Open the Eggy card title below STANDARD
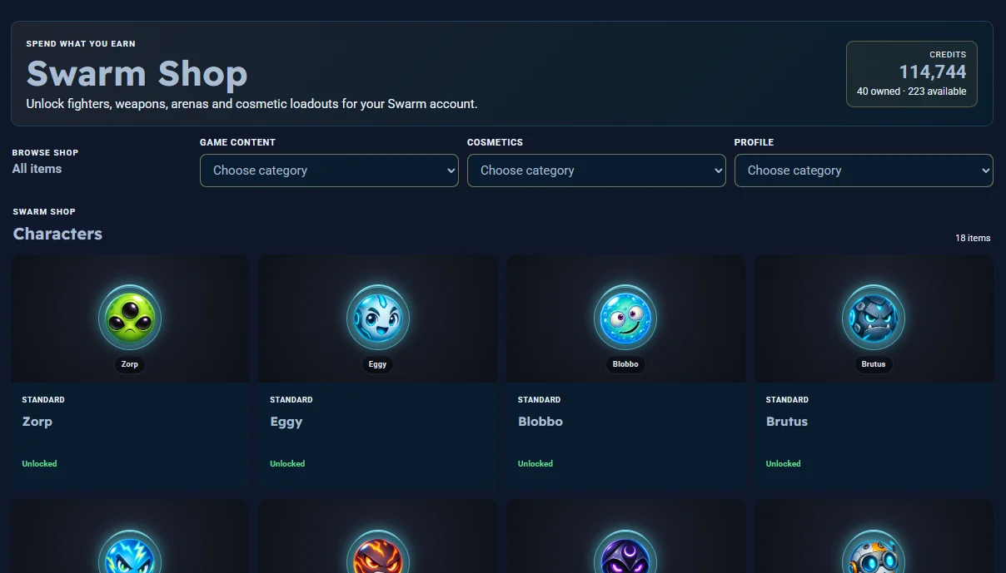Image resolution: width=1006 pixels, height=573 pixels. [286, 422]
